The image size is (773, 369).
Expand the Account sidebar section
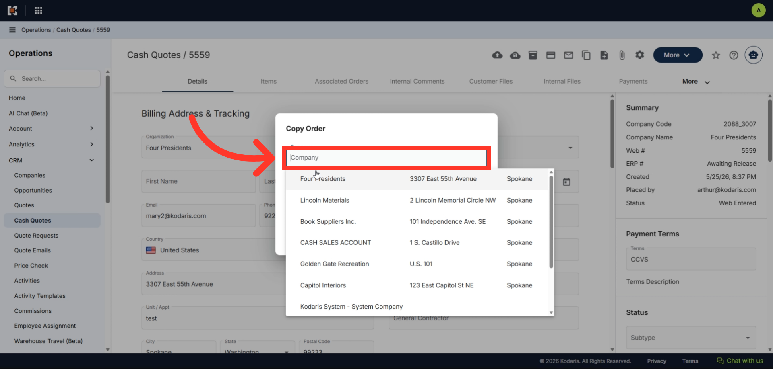(52, 129)
